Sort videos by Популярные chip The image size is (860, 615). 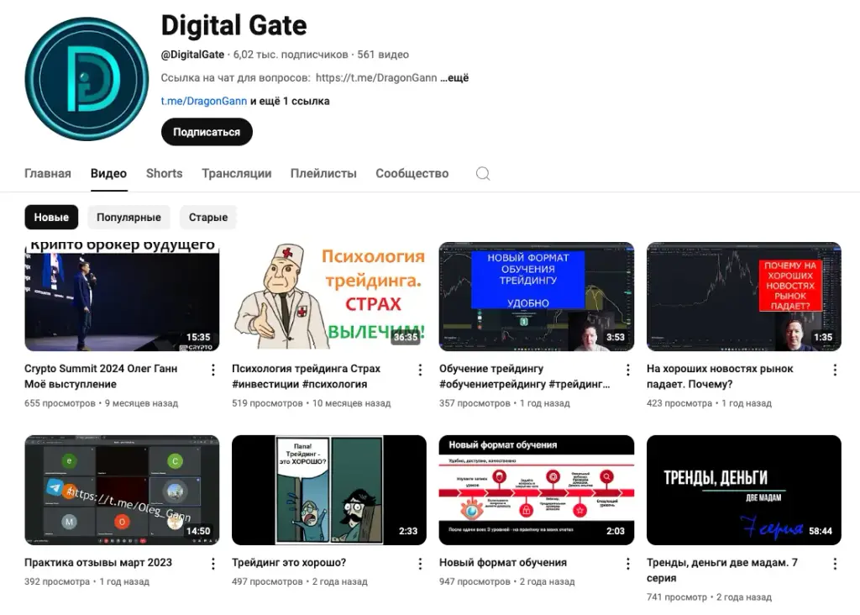pos(128,218)
